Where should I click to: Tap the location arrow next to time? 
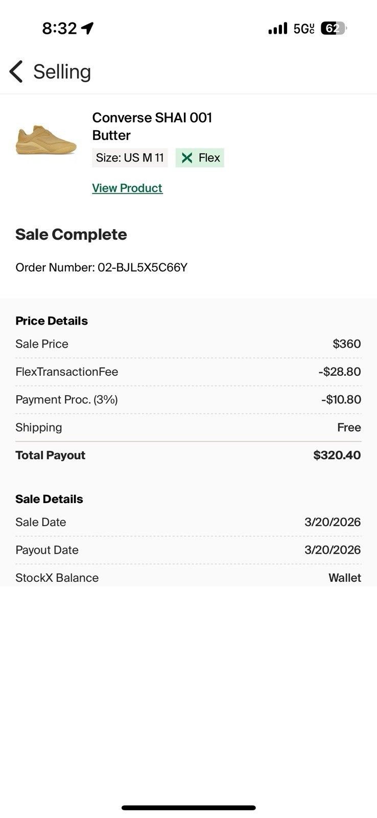pos(87,28)
